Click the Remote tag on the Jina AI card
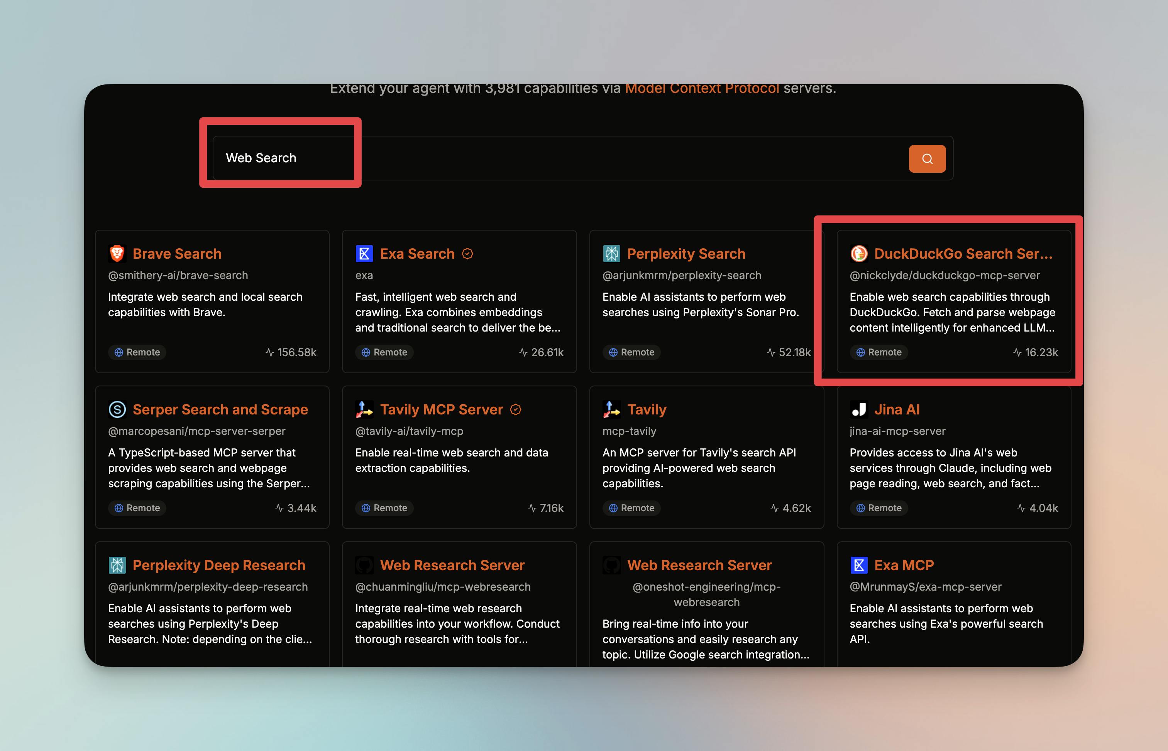Image resolution: width=1168 pixels, height=751 pixels. coord(879,508)
